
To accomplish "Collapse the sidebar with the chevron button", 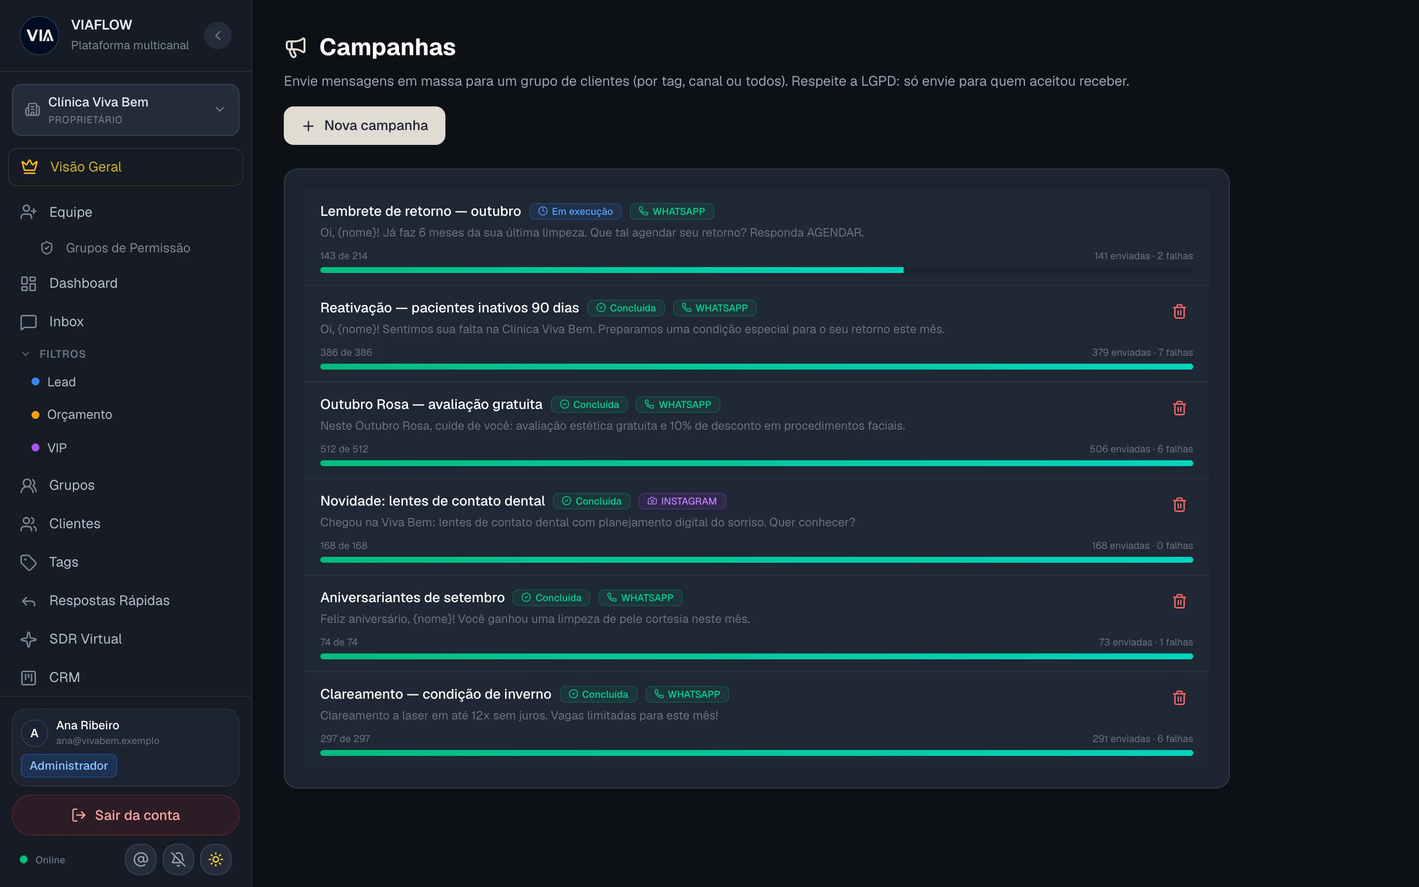I will pyautogui.click(x=218, y=35).
